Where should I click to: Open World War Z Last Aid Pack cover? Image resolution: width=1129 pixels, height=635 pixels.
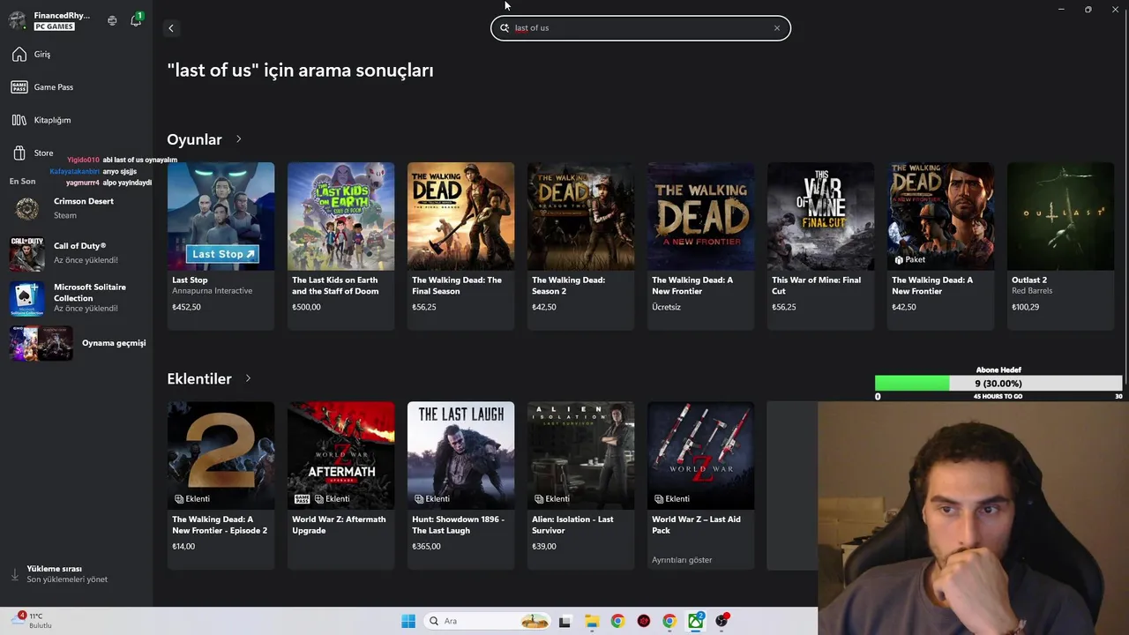tap(700, 455)
